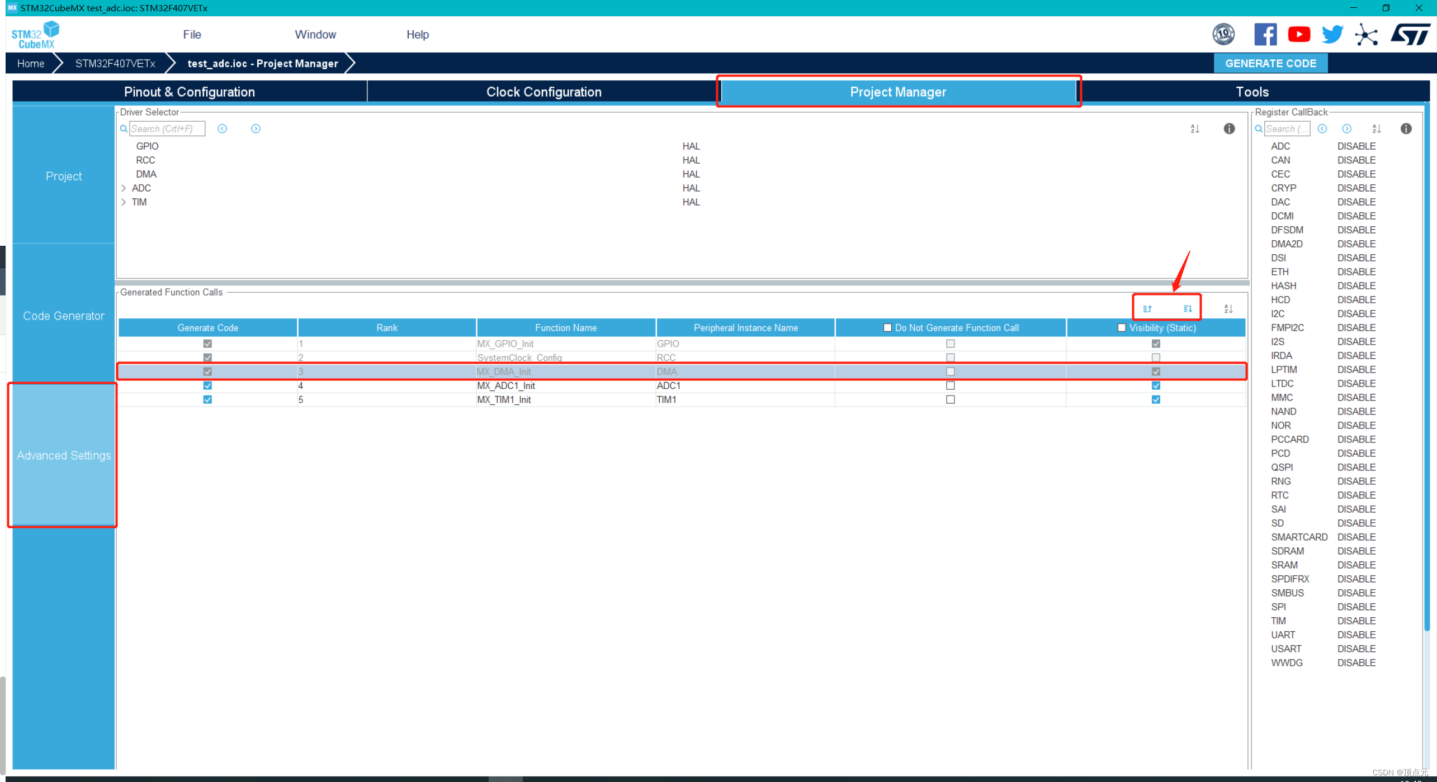Screen dimensions: 1437x782
Task: Open UART callback DISABLE dropdown
Action: point(1356,635)
